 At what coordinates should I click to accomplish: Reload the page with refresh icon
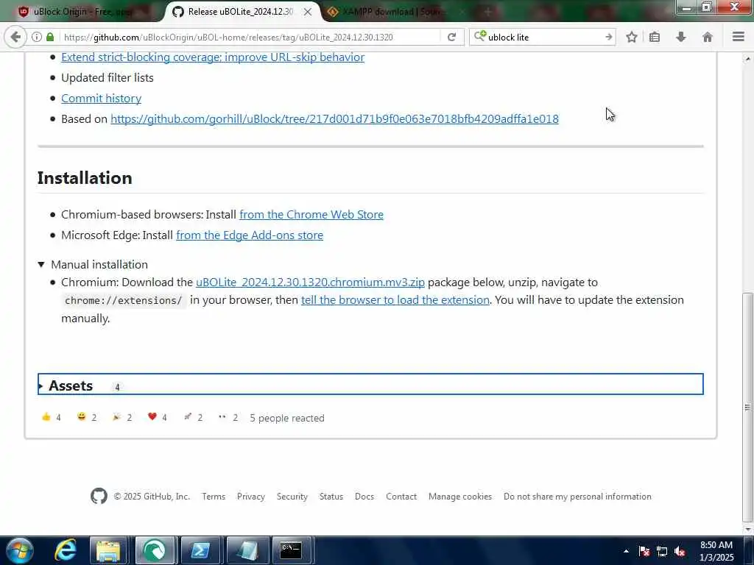451,37
